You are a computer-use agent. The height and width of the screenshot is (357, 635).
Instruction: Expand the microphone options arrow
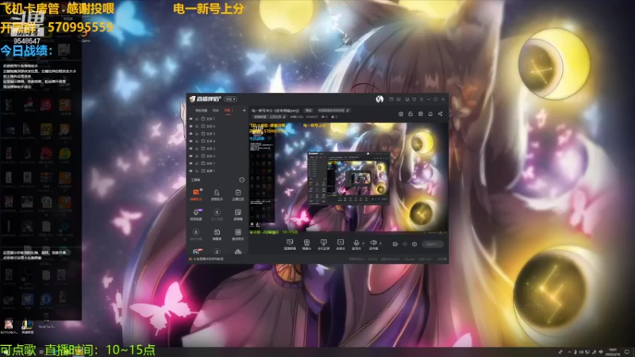(x=364, y=243)
